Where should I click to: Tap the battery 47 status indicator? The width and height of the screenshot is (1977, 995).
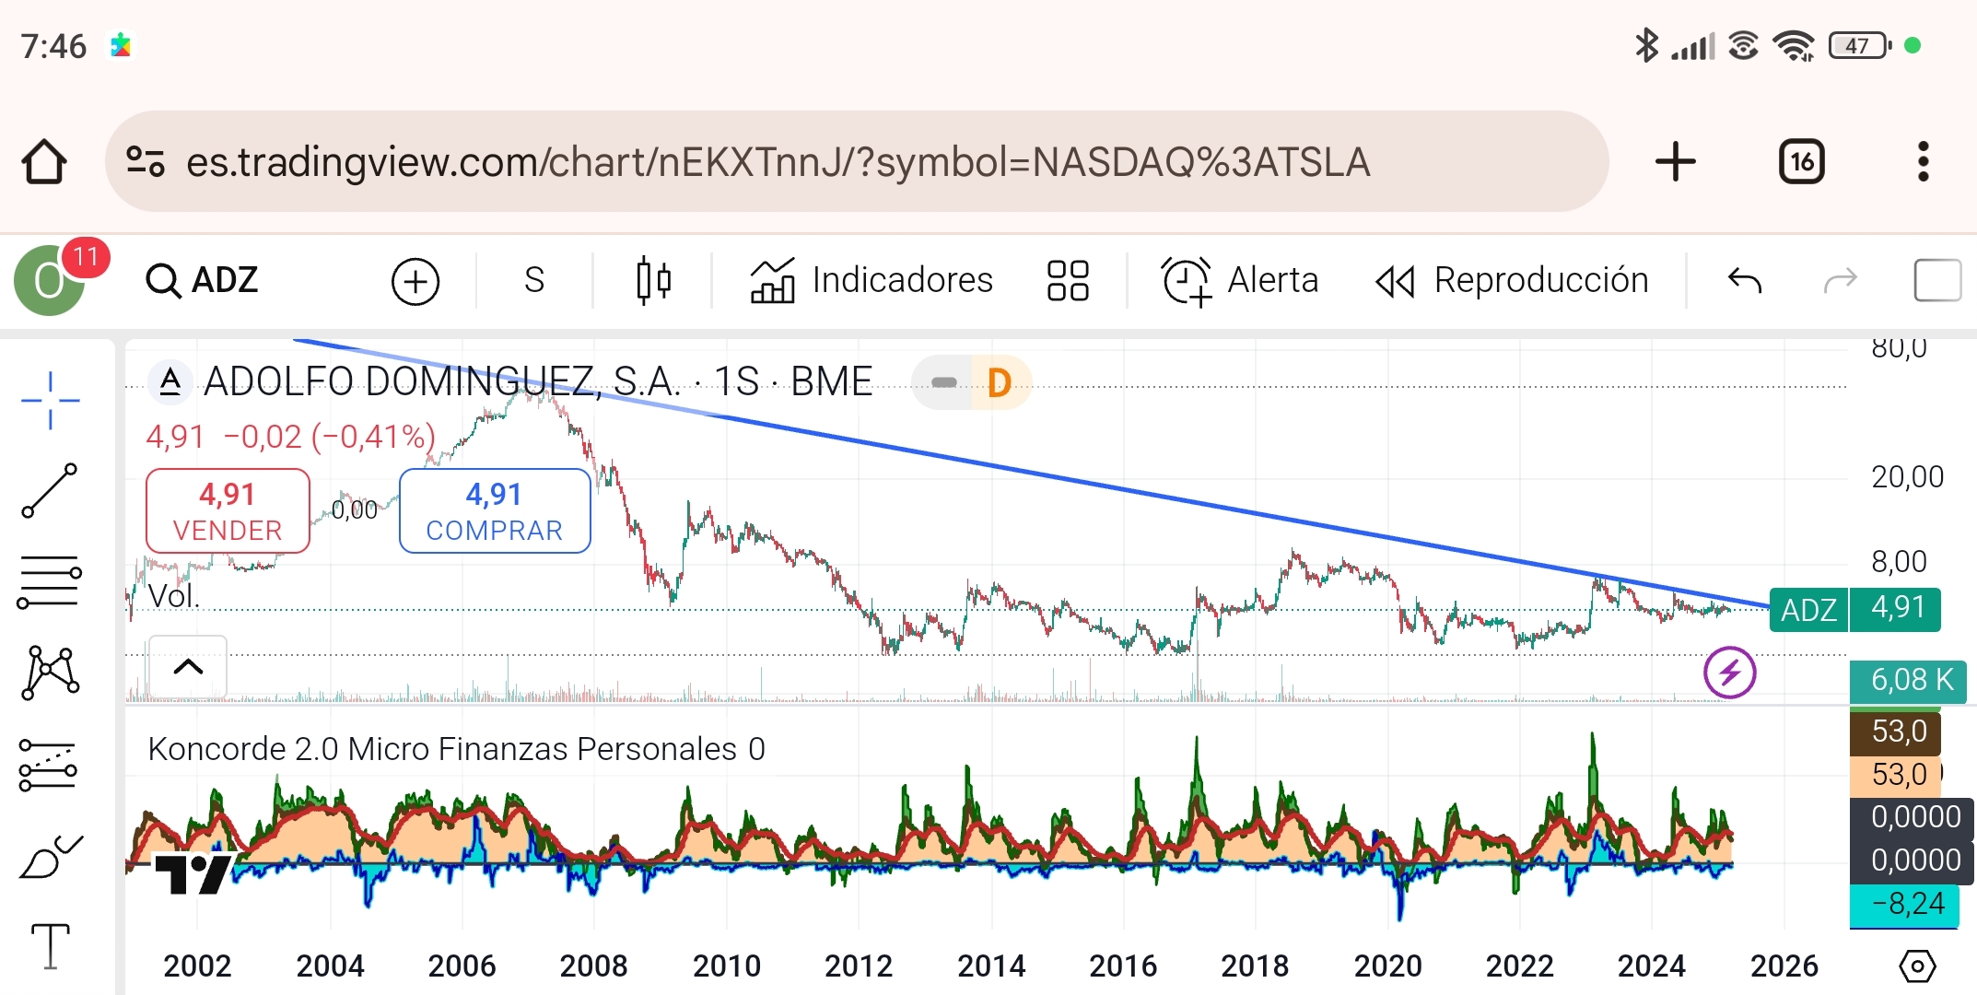tap(1860, 45)
